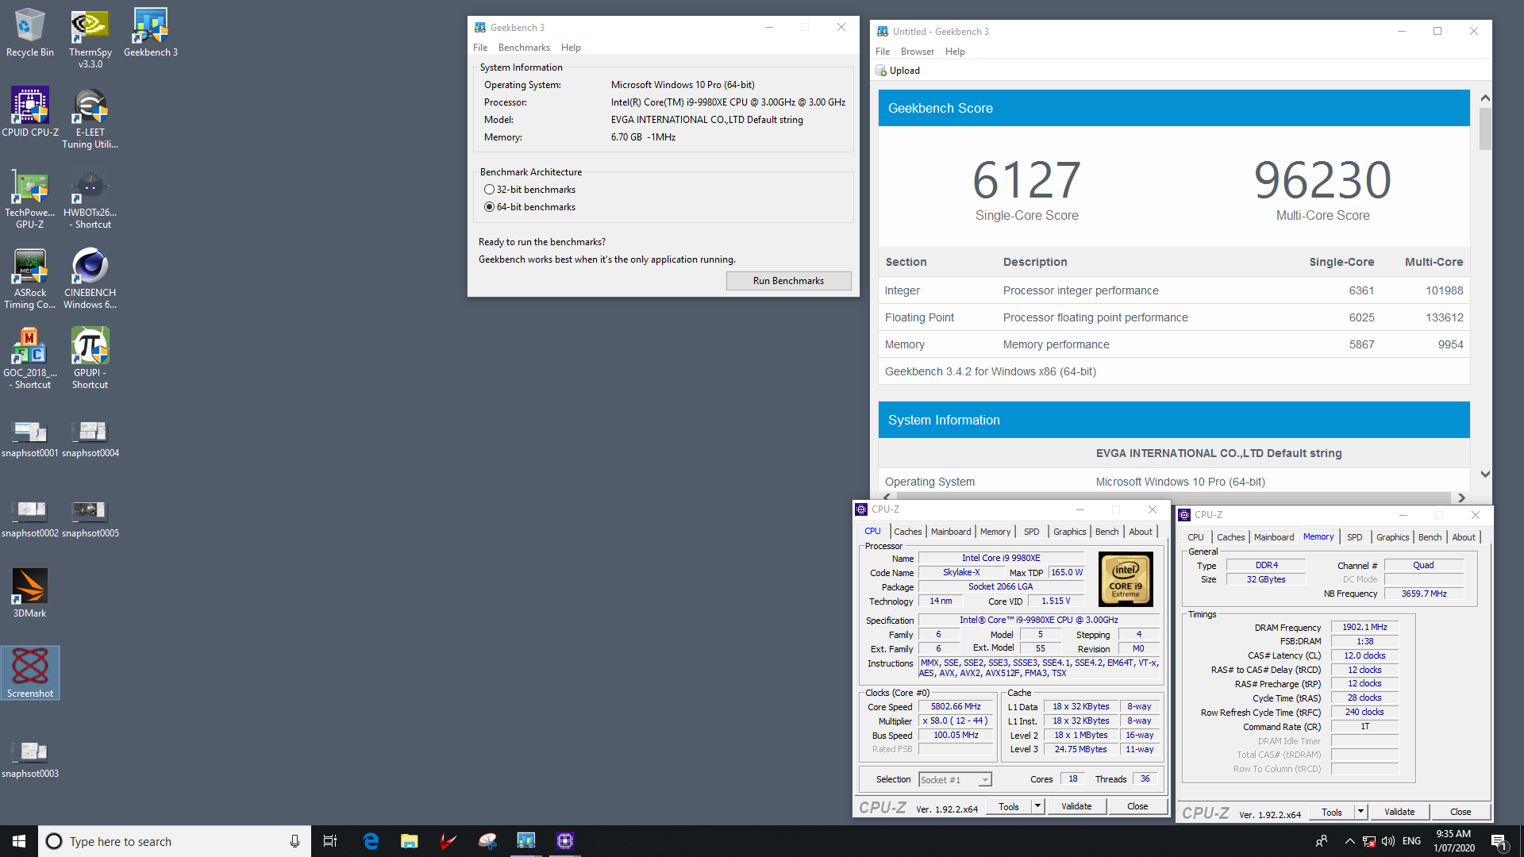
Task: Open File menu in Geekbench results window
Action: point(883,52)
